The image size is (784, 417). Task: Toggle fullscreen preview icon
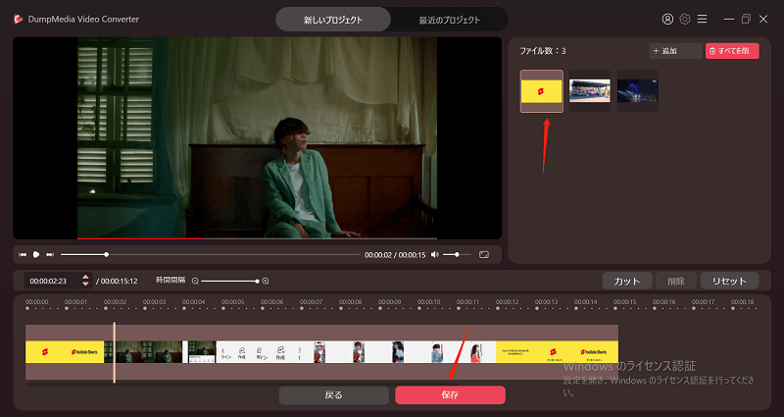click(x=483, y=255)
